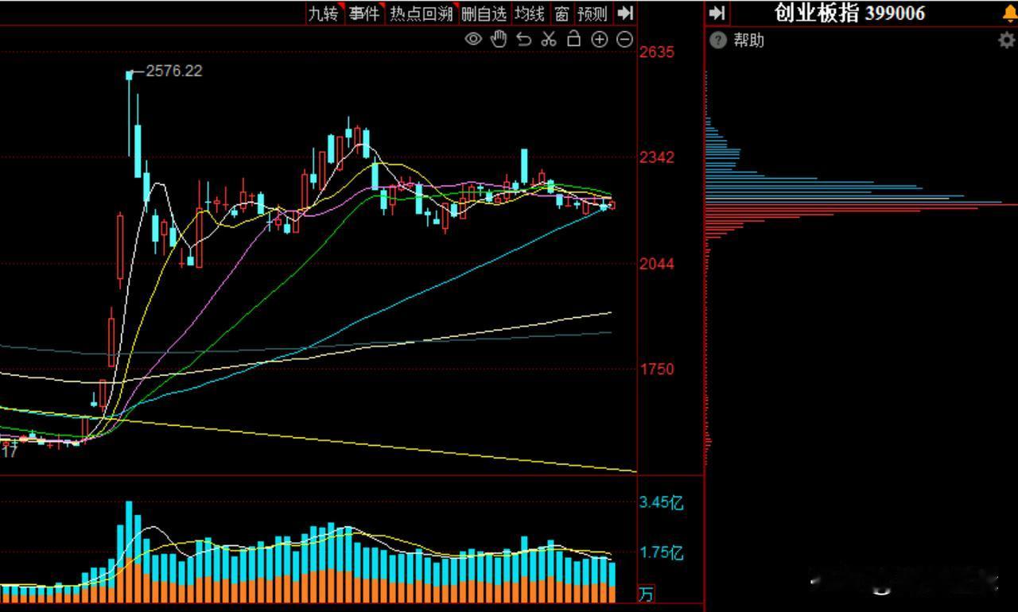
Task: Select the 热点回溯 toolbar item
Action: click(x=422, y=14)
